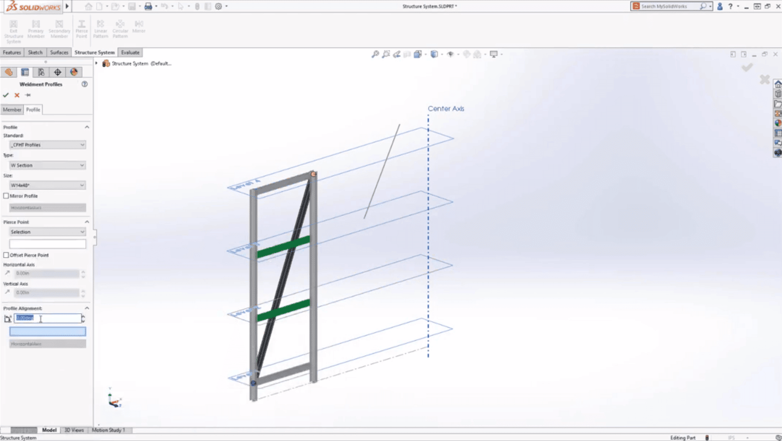The image size is (782, 441).
Task: Click the Motion Study 1 tab
Action: (108, 430)
